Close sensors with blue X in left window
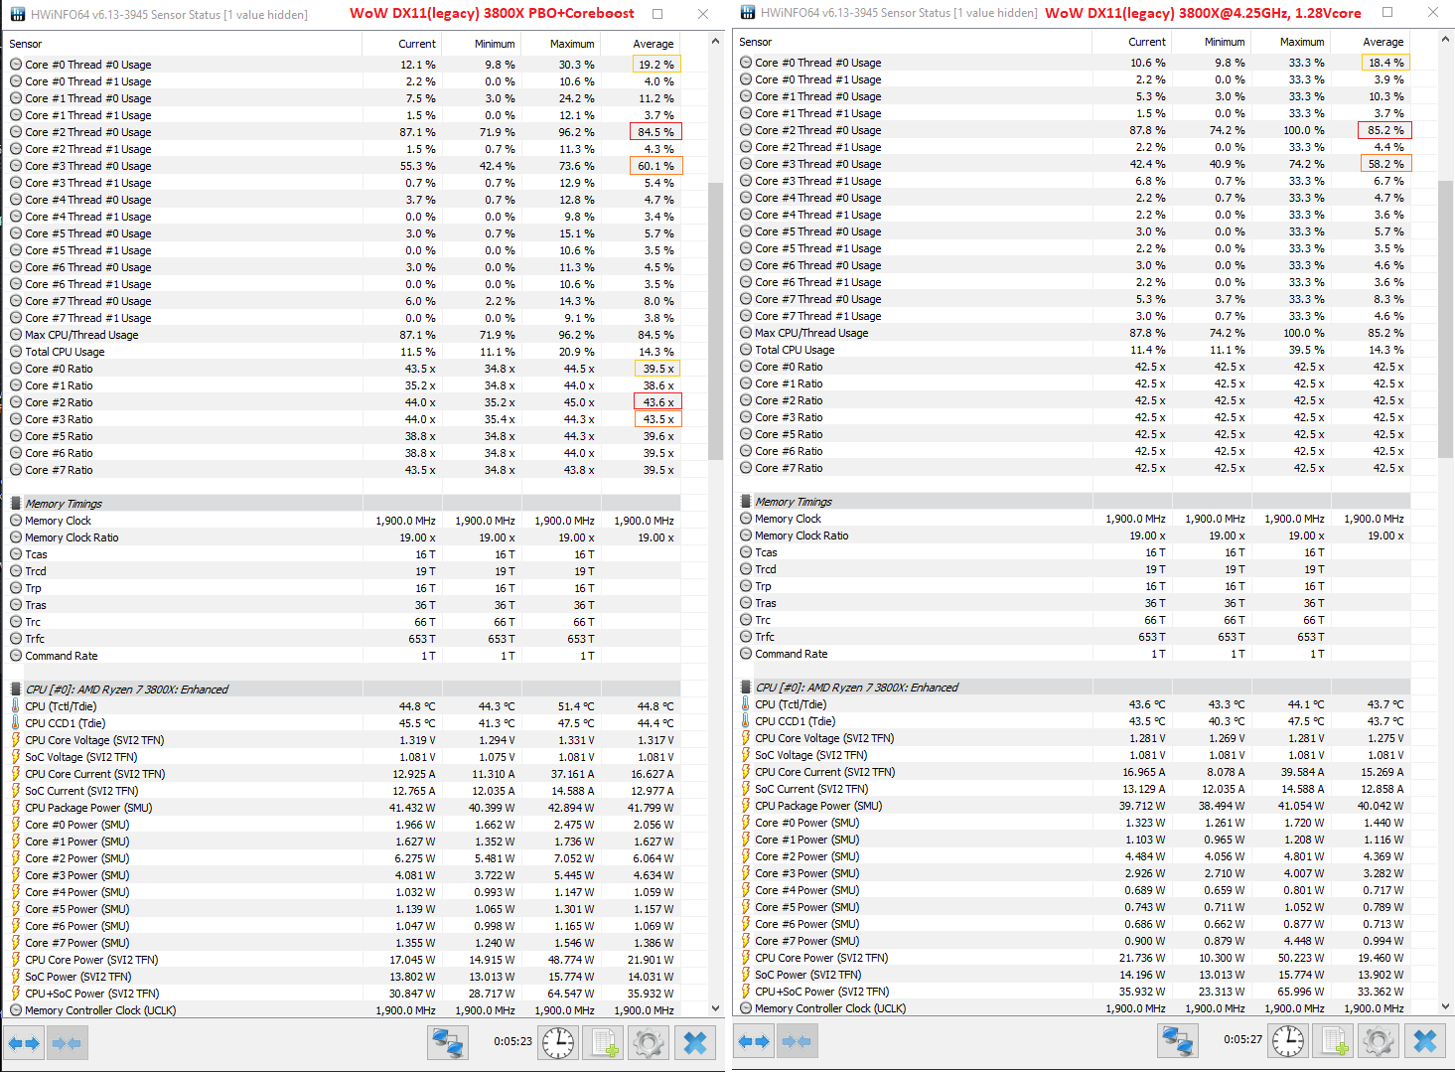Image resolution: width=1455 pixels, height=1072 pixels. (696, 1043)
